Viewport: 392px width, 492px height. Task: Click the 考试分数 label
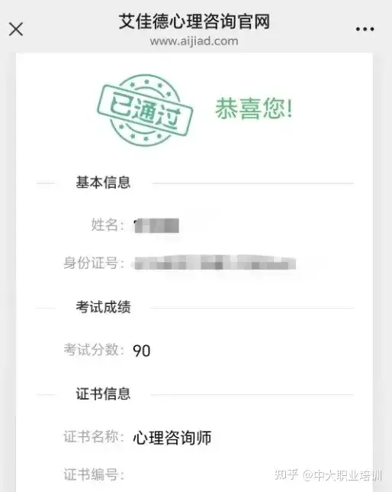point(94,350)
